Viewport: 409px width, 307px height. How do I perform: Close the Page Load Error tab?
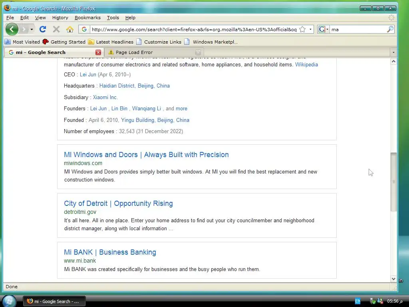[198, 52]
